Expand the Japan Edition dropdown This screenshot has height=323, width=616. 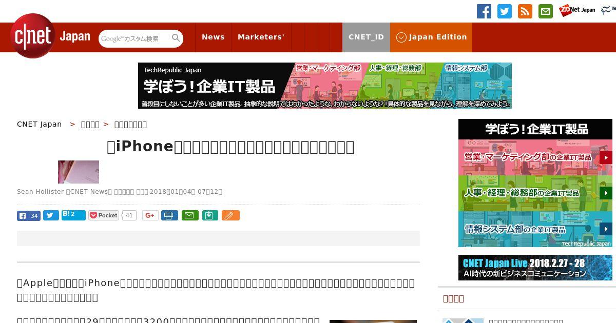(431, 37)
